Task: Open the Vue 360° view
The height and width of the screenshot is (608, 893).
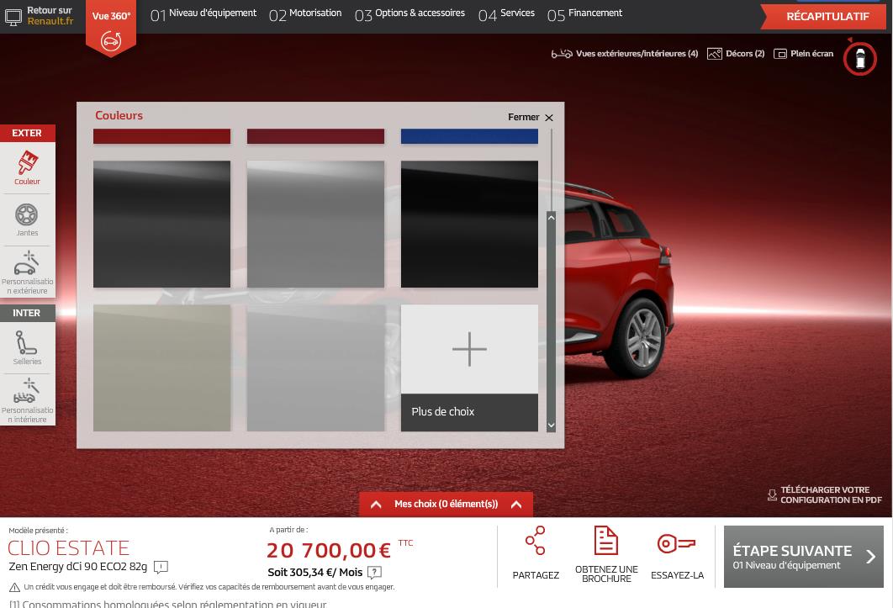Action: (x=111, y=28)
